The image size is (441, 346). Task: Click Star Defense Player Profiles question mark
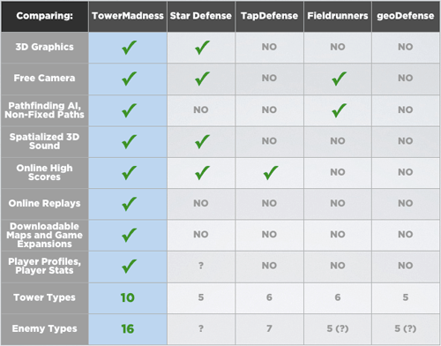point(201,266)
